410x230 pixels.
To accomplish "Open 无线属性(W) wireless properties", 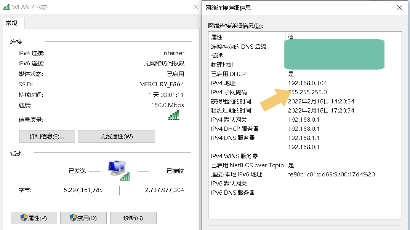I will click(117, 136).
